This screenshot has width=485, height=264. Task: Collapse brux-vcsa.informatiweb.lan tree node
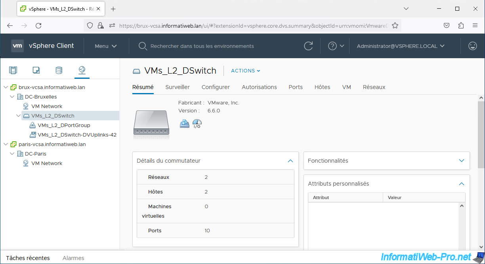[x=6, y=87]
